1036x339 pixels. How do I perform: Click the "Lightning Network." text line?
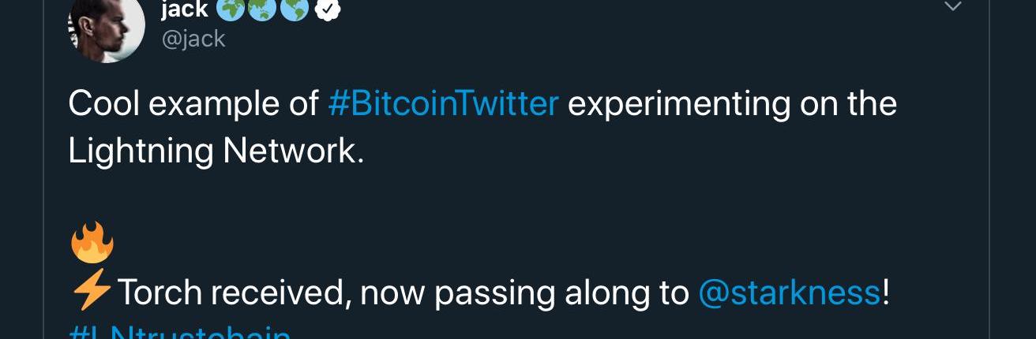click(216, 151)
